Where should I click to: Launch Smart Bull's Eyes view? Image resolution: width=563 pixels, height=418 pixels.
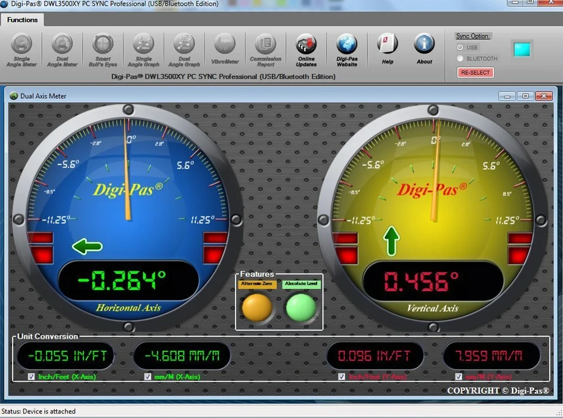[103, 50]
